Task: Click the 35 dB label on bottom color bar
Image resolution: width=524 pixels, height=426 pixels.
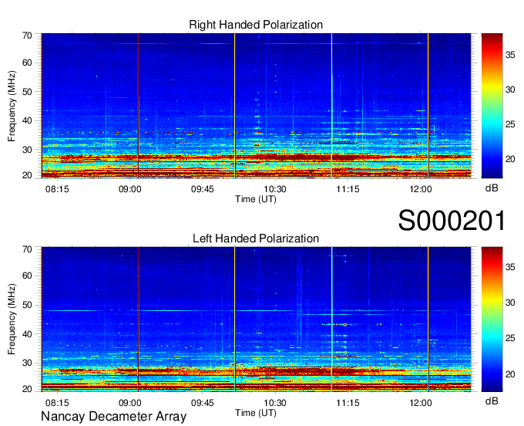Action: (x=510, y=267)
